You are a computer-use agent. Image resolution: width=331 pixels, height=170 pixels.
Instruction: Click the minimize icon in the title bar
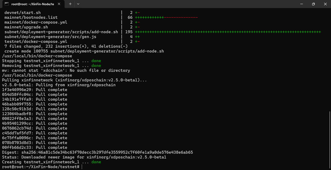click(301, 4)
